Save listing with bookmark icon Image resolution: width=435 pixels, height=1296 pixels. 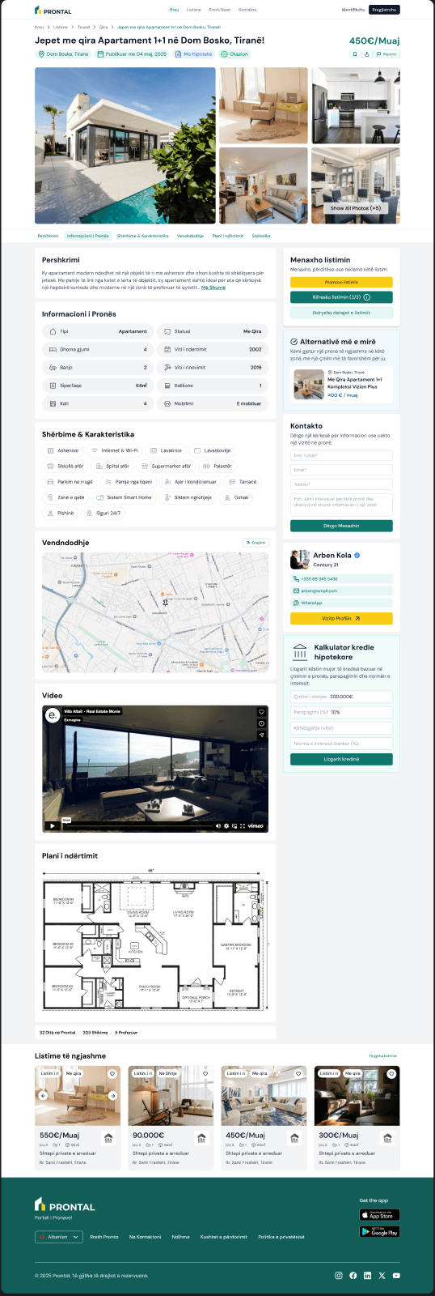[354, 54]
